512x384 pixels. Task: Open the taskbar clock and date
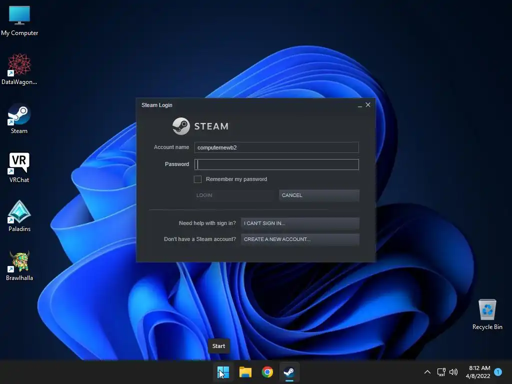(478, 372)
